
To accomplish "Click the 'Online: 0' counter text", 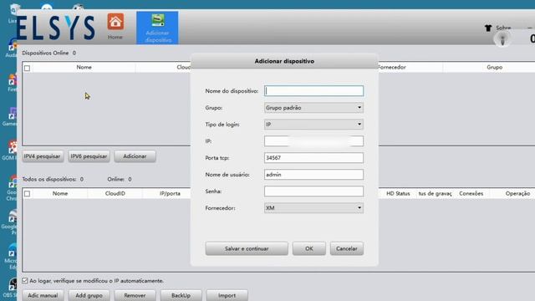I will pos(120,179).
